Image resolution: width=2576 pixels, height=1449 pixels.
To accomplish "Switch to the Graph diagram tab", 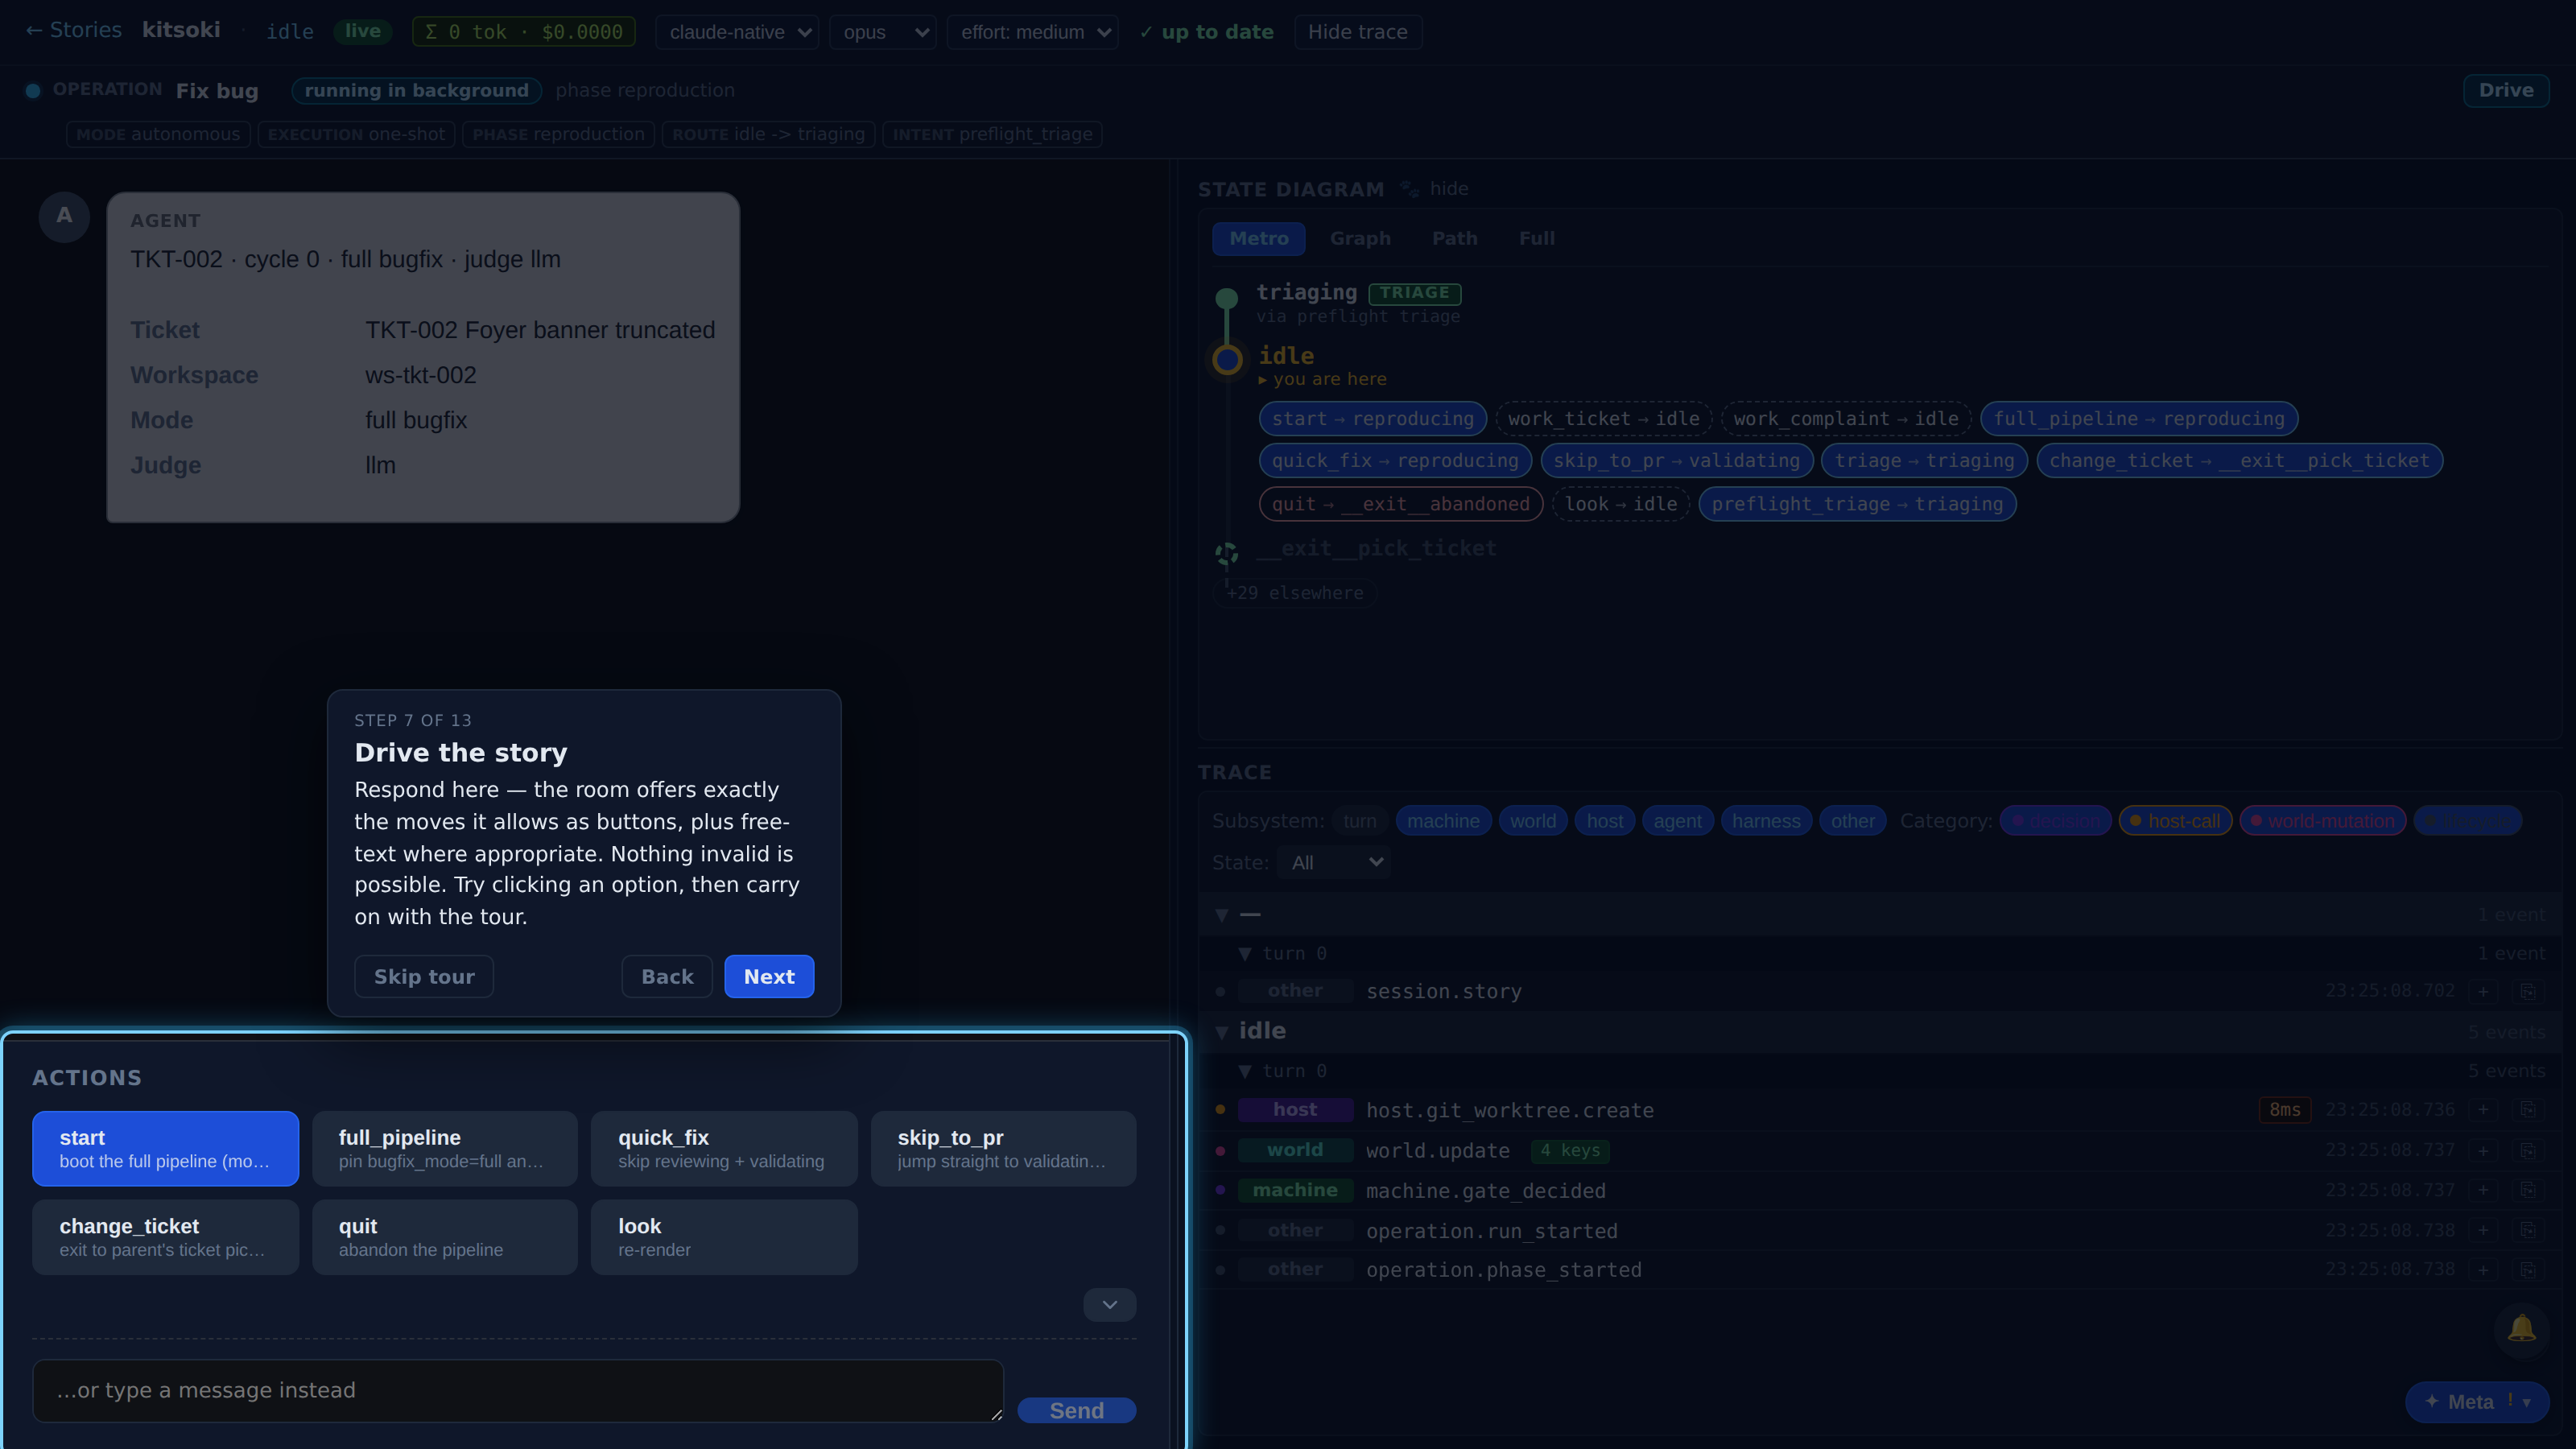I will pos(1360,239).
